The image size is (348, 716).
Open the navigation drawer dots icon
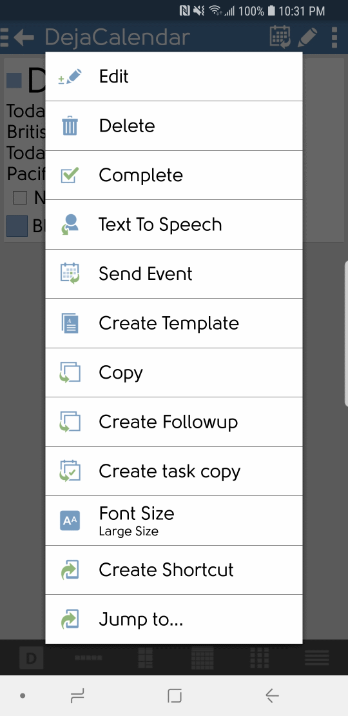click(4, 37)
